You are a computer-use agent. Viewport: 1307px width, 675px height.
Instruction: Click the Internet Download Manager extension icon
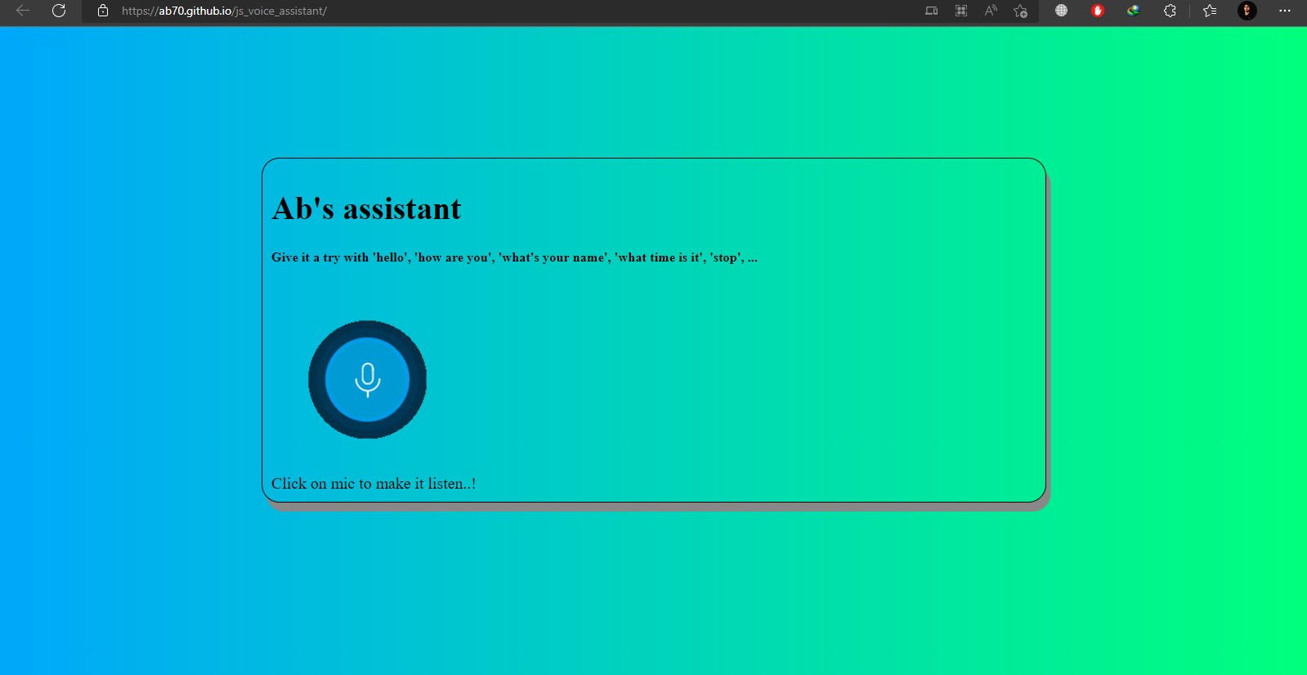pos(1134,11)
